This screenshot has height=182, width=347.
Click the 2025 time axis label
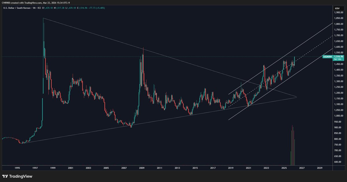284,168
